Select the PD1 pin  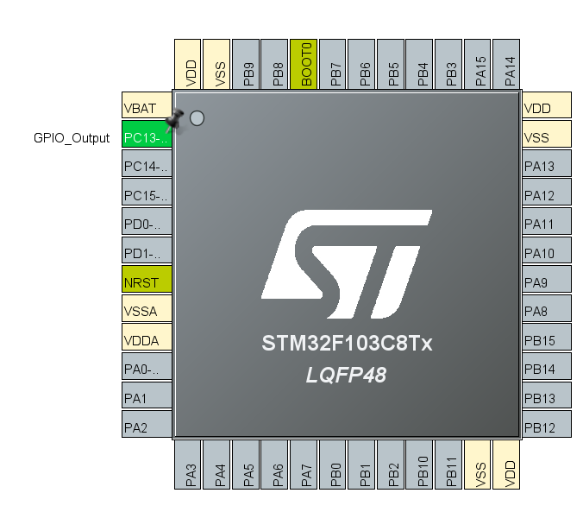(147, 250)
